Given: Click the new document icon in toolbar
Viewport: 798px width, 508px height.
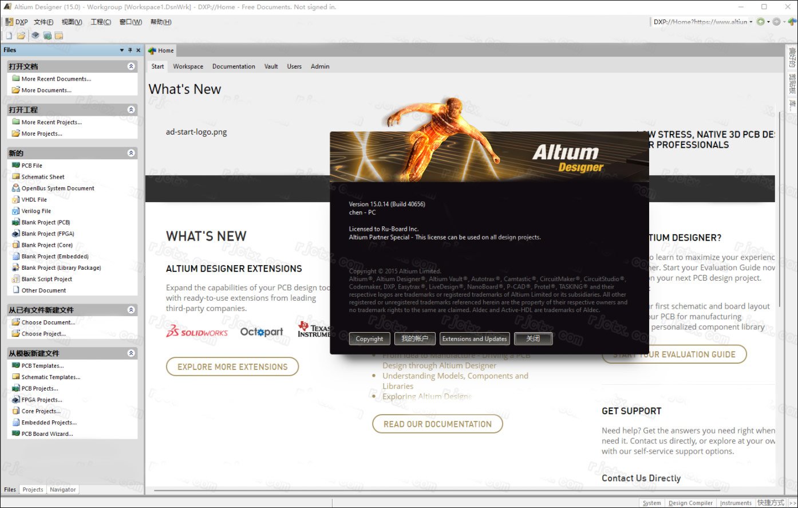Looking at the screenshot, I should point(9,36).
